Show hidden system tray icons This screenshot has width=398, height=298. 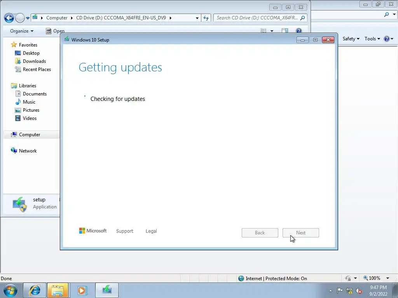[330, 291]
